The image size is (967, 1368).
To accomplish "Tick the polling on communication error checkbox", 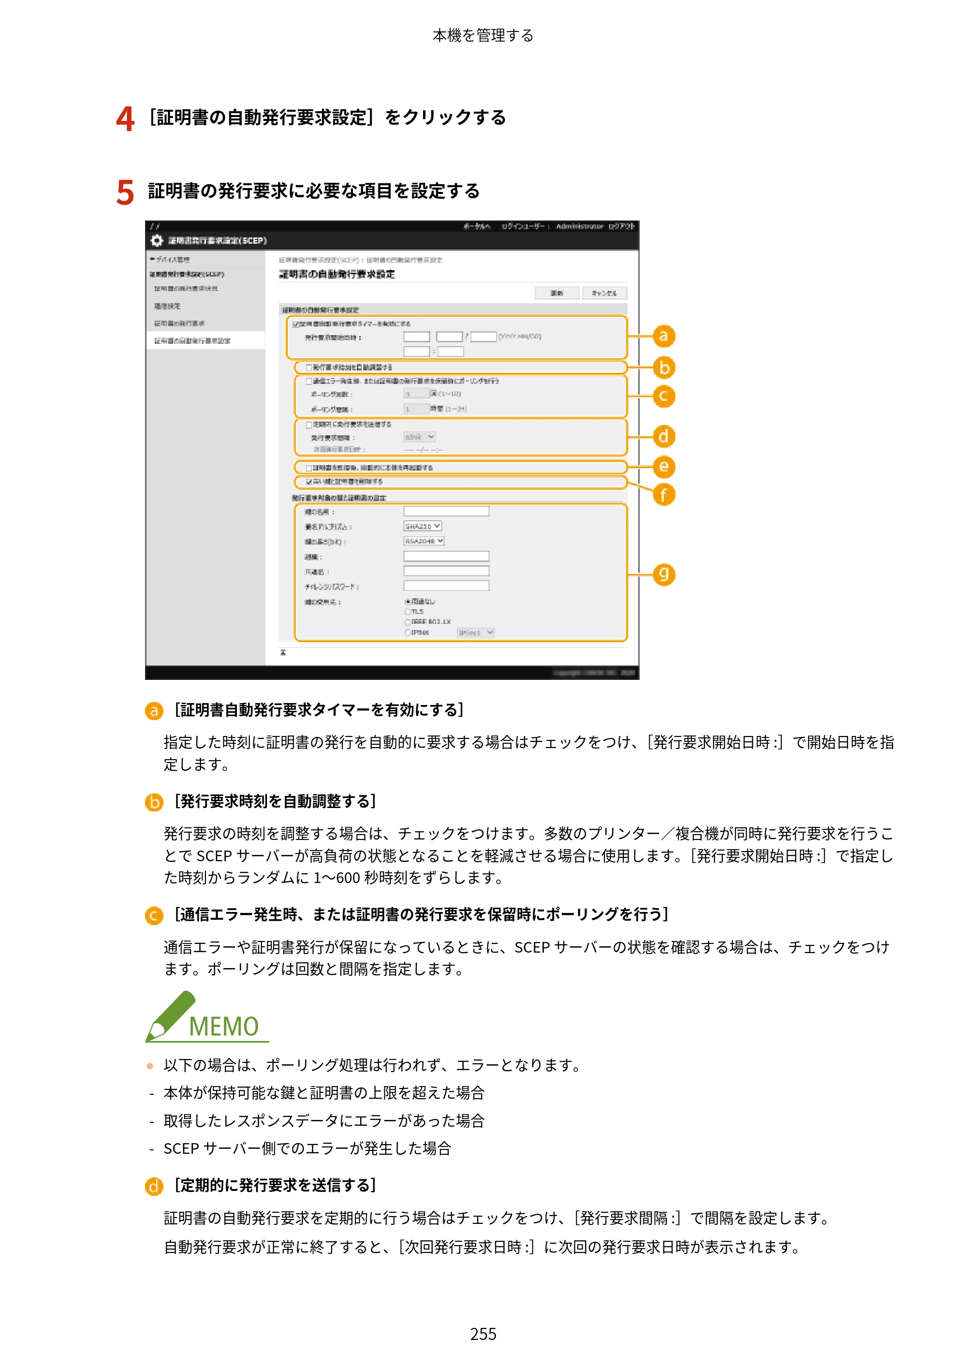I will 308,382.
